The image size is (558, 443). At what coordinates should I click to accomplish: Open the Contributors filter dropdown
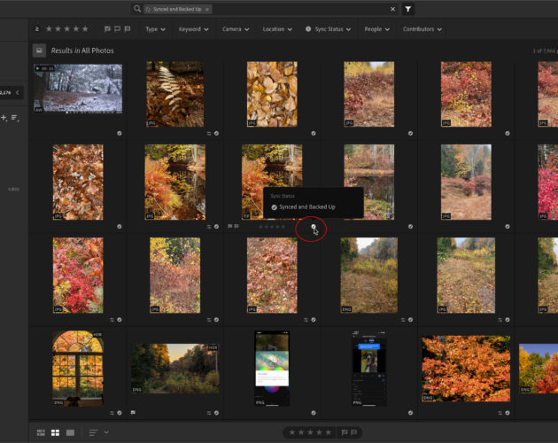(x=422, y=29)
